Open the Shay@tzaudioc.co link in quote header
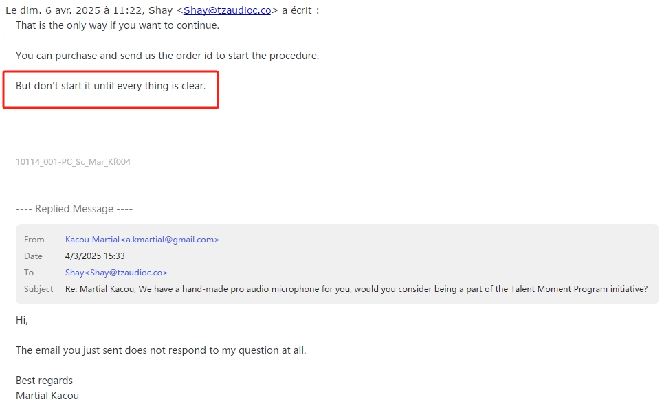This screenshot has width=664, height=419. (x=227, y=10)
